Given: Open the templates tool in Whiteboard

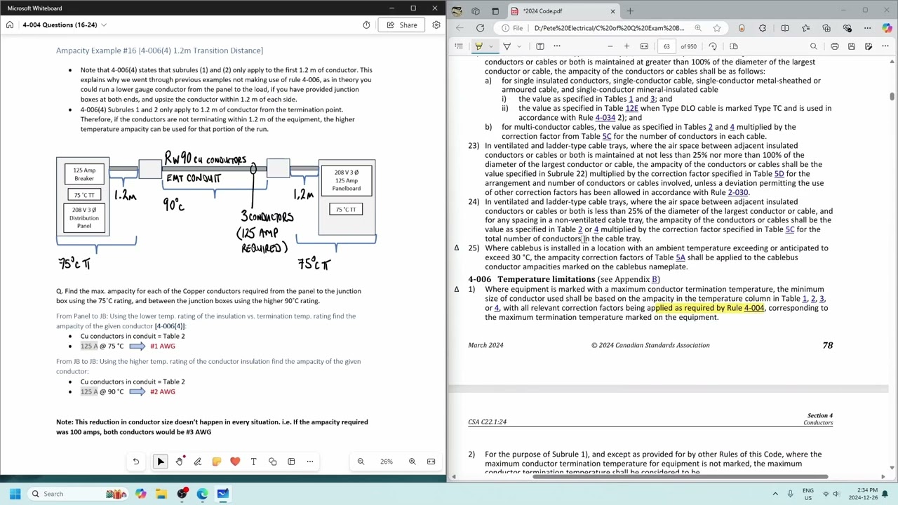Looking at the screenshot, I should (x=291, y=462).
